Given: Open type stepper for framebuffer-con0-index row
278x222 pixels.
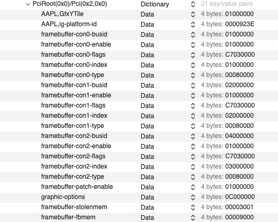Looking at the screenshot, I should 193,65.
